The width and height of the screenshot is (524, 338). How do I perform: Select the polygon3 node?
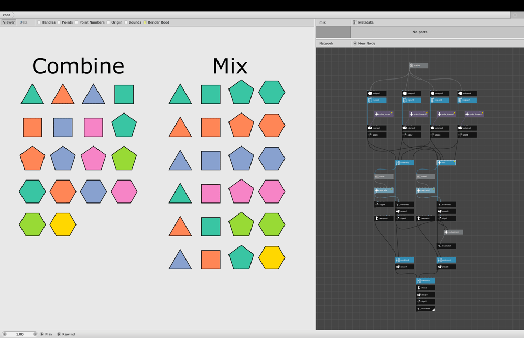coord(440,93)
